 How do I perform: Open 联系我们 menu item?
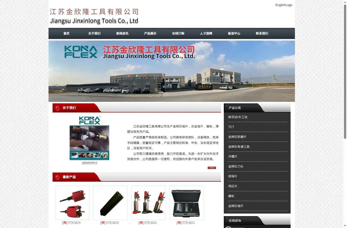(x=262, y=33)
